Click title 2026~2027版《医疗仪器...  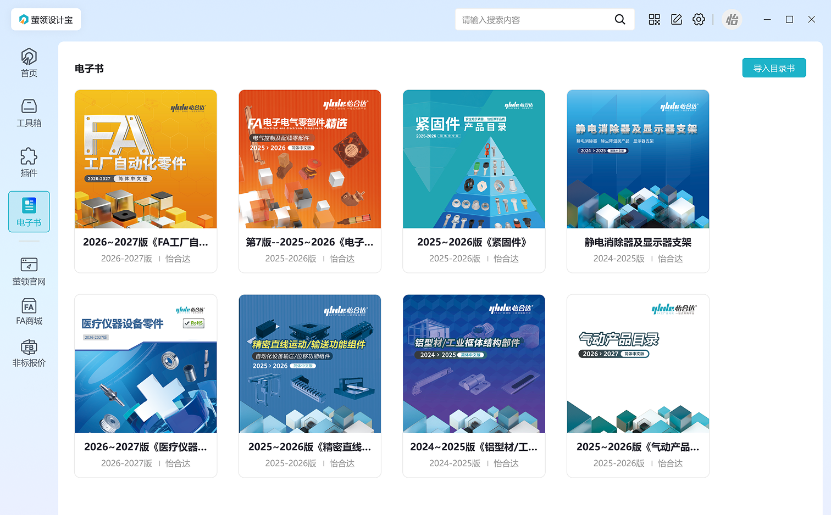(x=146, y=447)
